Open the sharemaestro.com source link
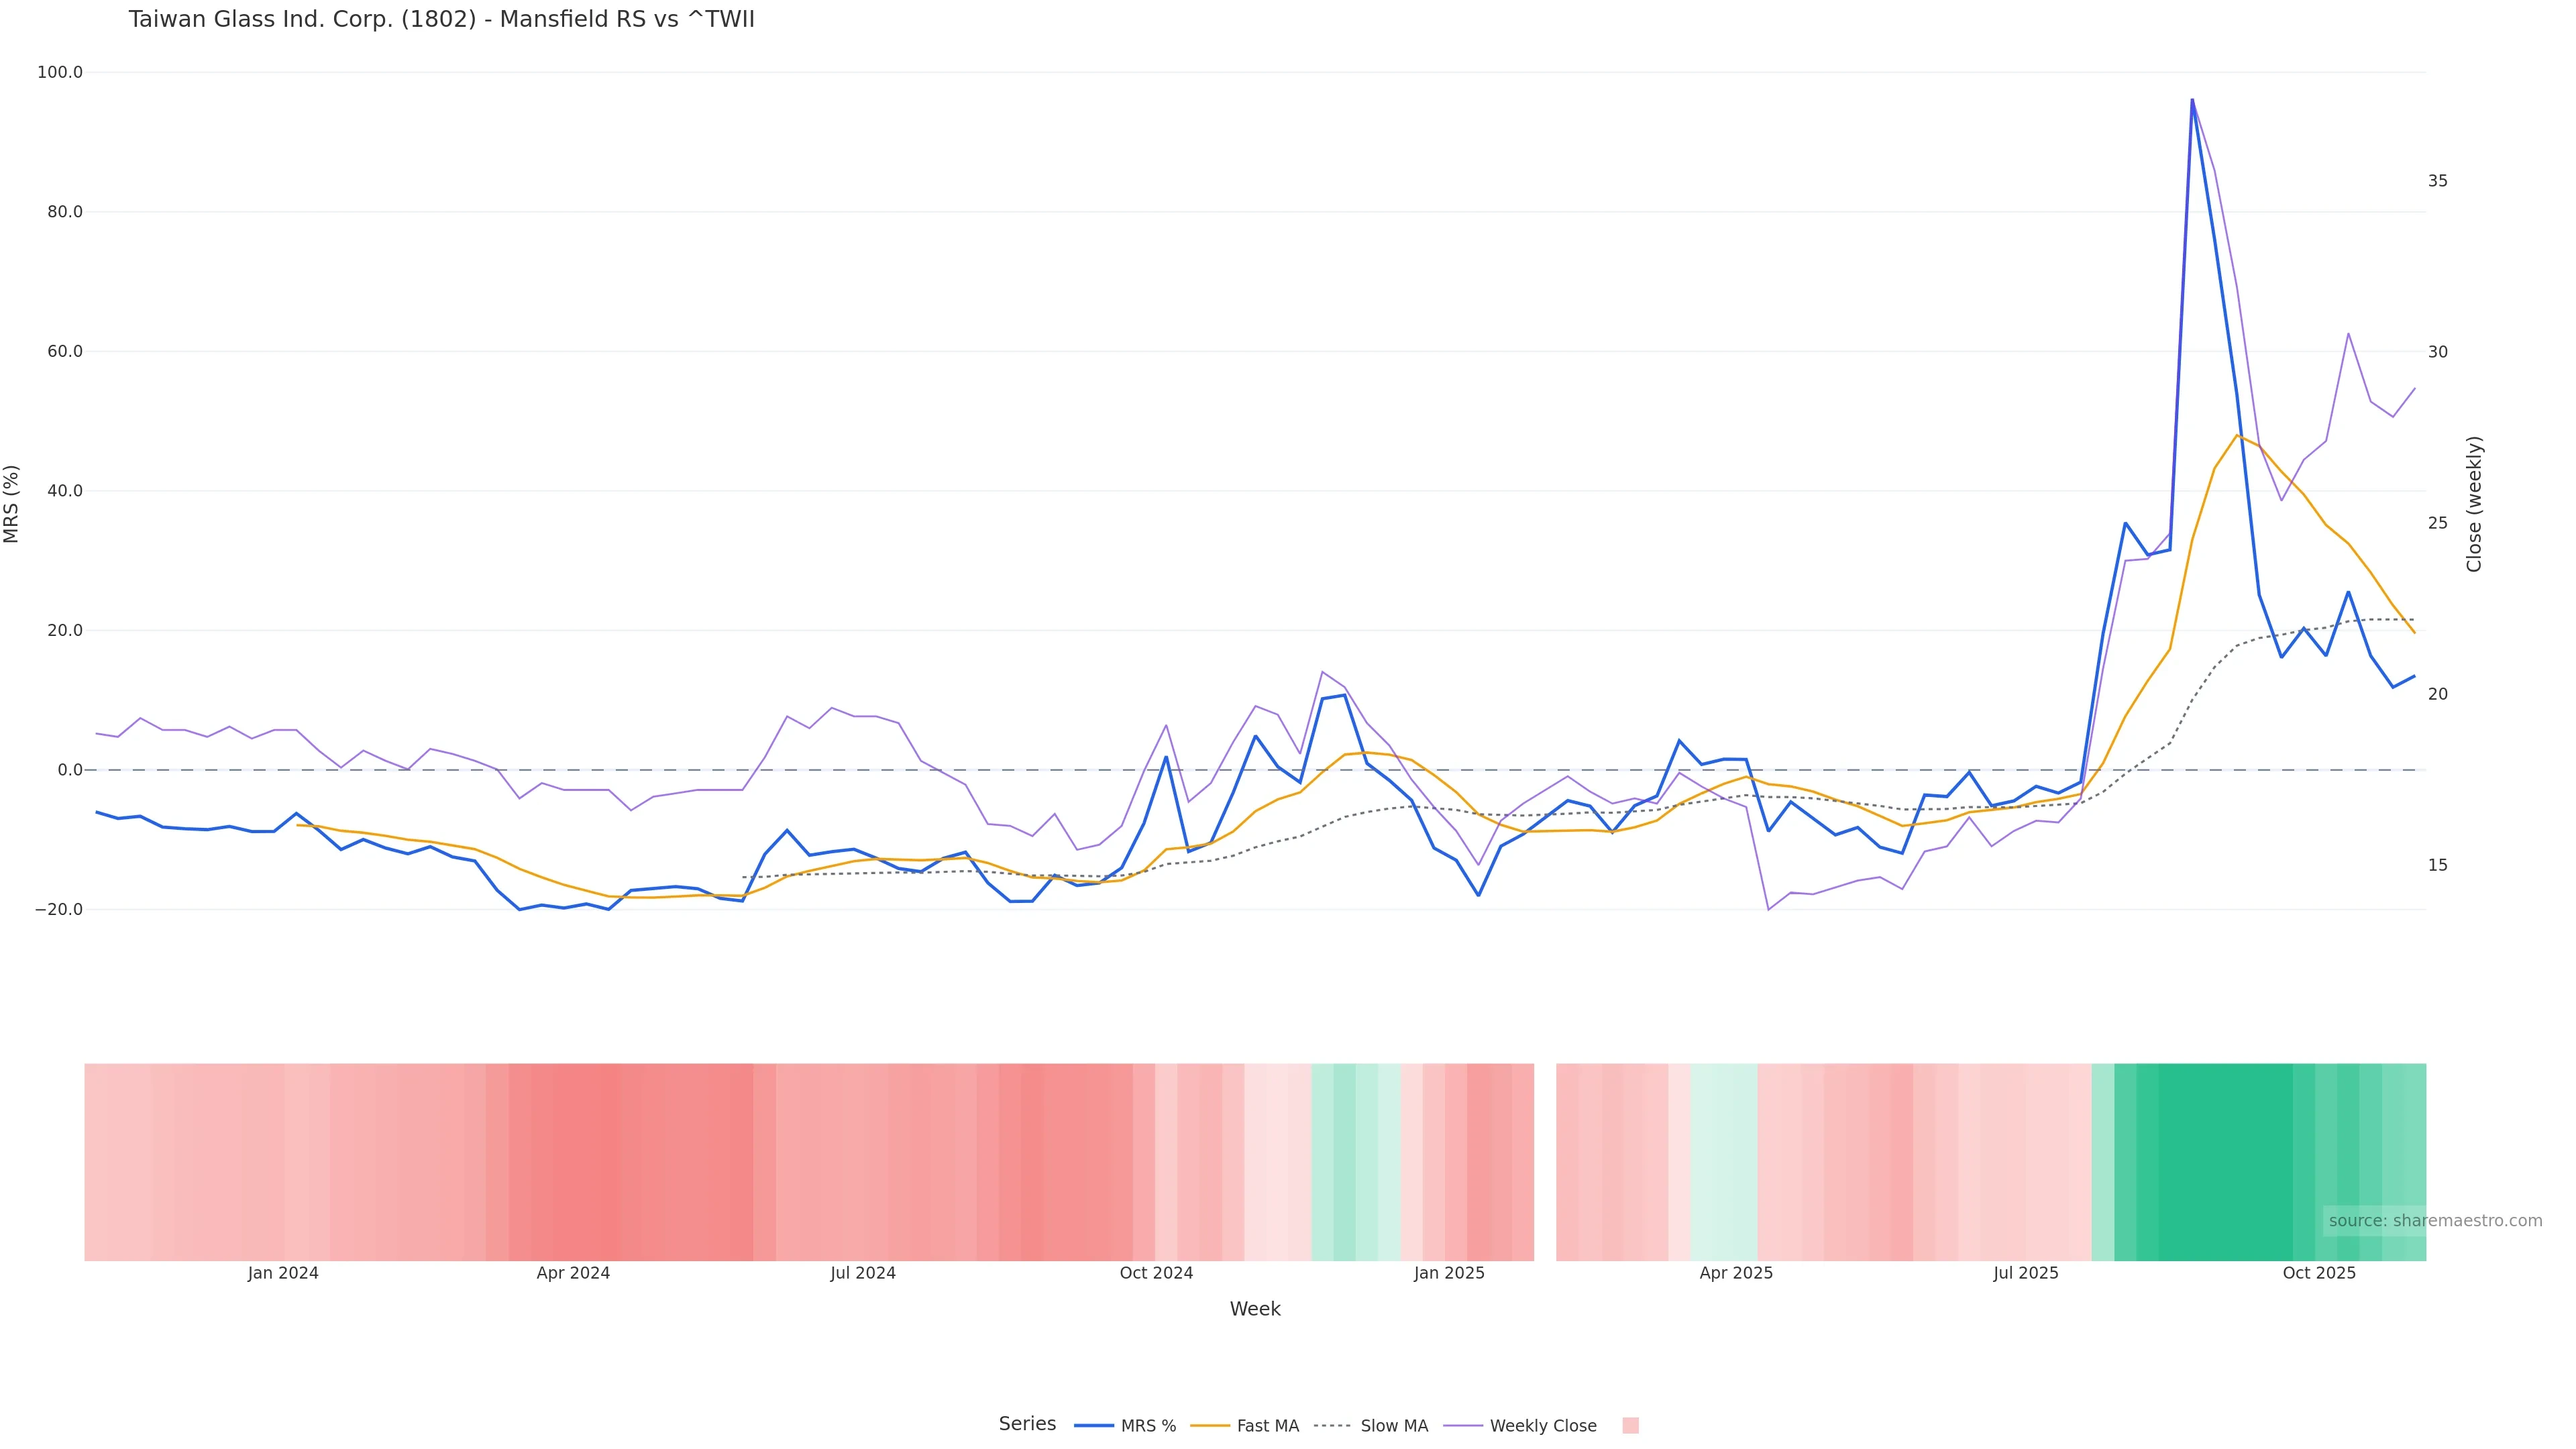The width and height of the screenshot is (2576, 1449). coord(2435,1220)
